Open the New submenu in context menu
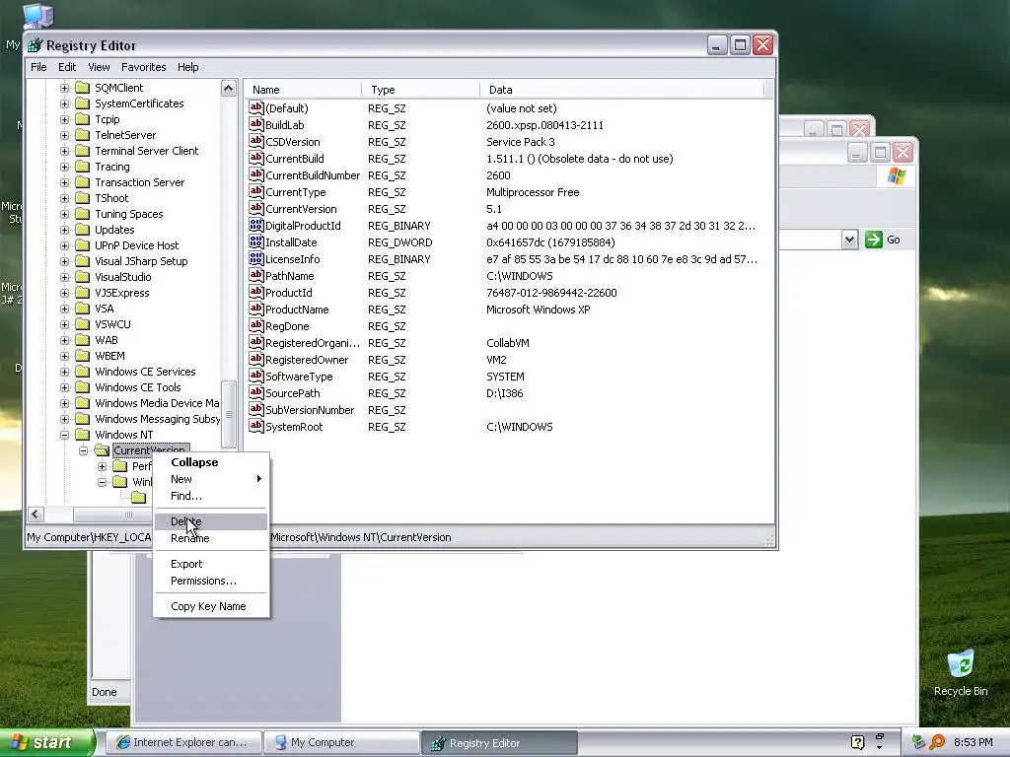Image resolution: width=1010 pixels, height=757 pixels. (211, 479)
